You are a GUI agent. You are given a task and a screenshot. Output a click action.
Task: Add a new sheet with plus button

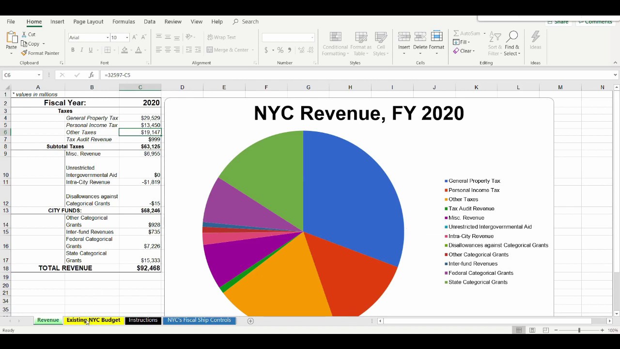(x=250, y=321)
